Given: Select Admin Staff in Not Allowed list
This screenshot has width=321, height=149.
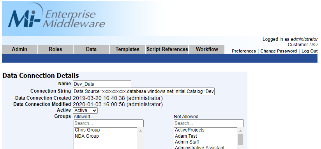Looking at the screenshot, I should [x=187, y=142].
